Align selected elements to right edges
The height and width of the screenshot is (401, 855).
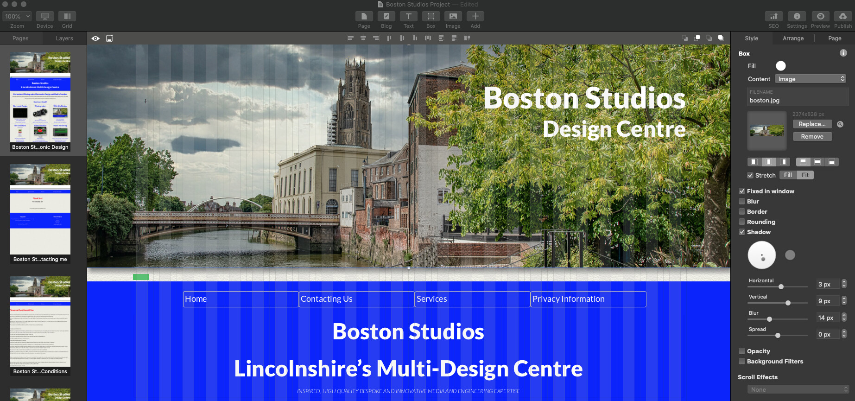click(376, 38)
